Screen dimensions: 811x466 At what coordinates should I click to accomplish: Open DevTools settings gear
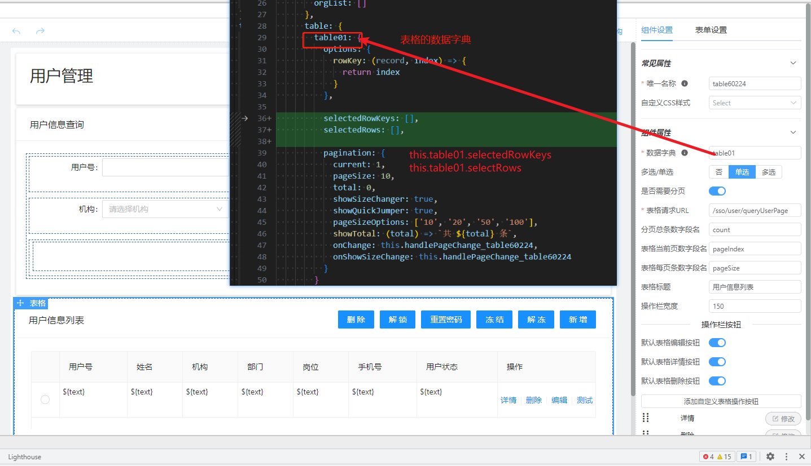[770, 456]
